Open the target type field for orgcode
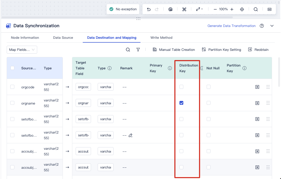281x179 pixels. pos(106,87)
